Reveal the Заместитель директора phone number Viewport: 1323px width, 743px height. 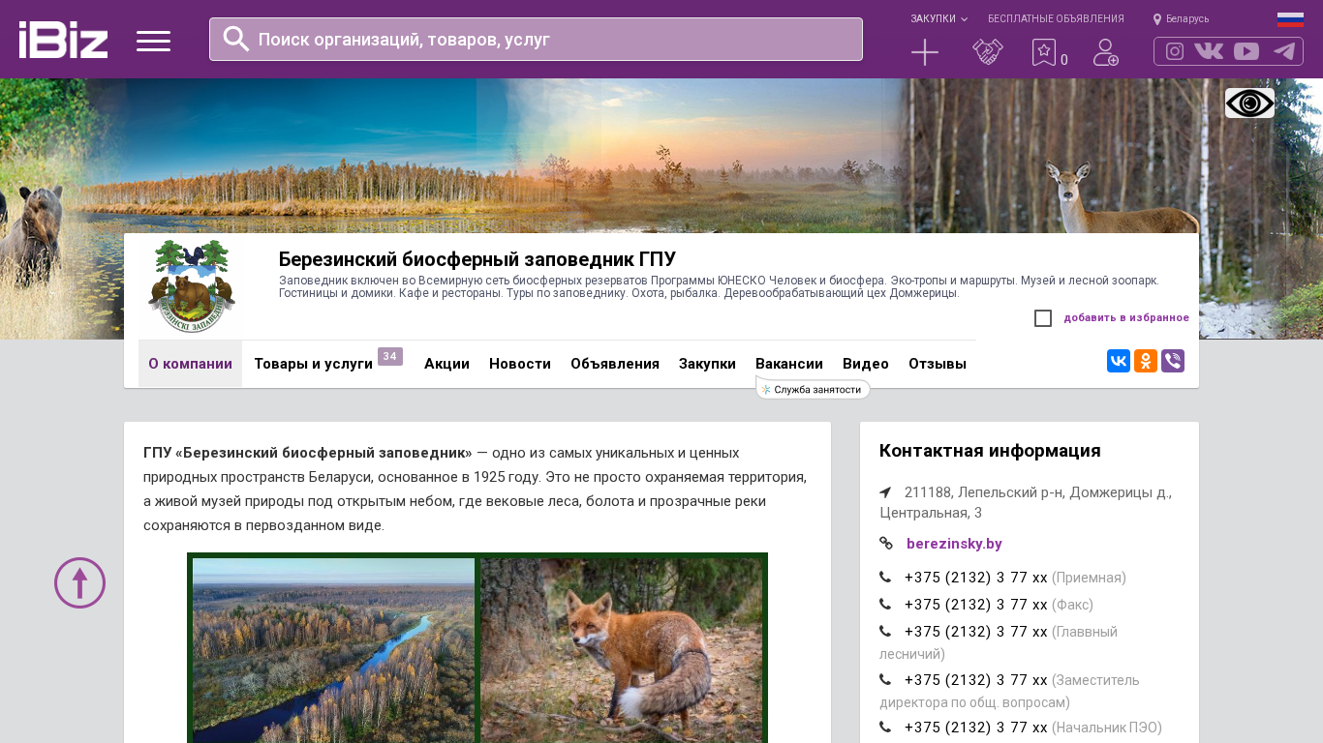976,680
